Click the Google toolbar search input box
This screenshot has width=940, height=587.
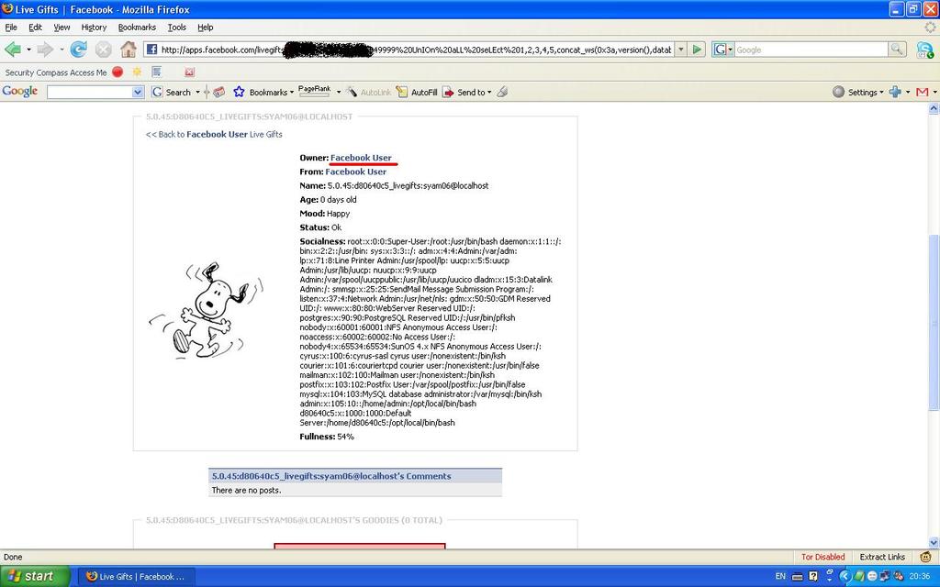[90, 92]
